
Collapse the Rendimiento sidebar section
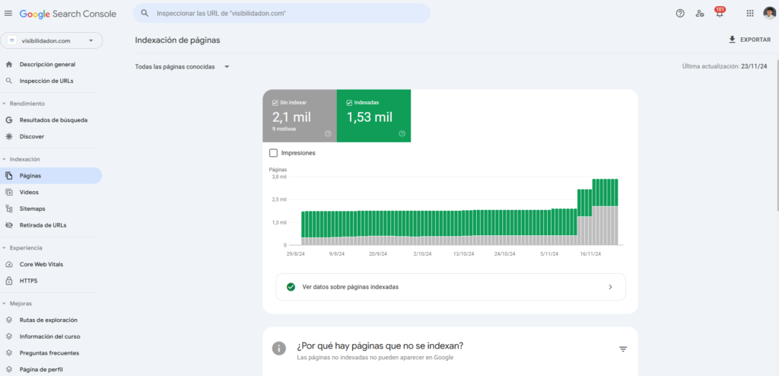[5, 104]
